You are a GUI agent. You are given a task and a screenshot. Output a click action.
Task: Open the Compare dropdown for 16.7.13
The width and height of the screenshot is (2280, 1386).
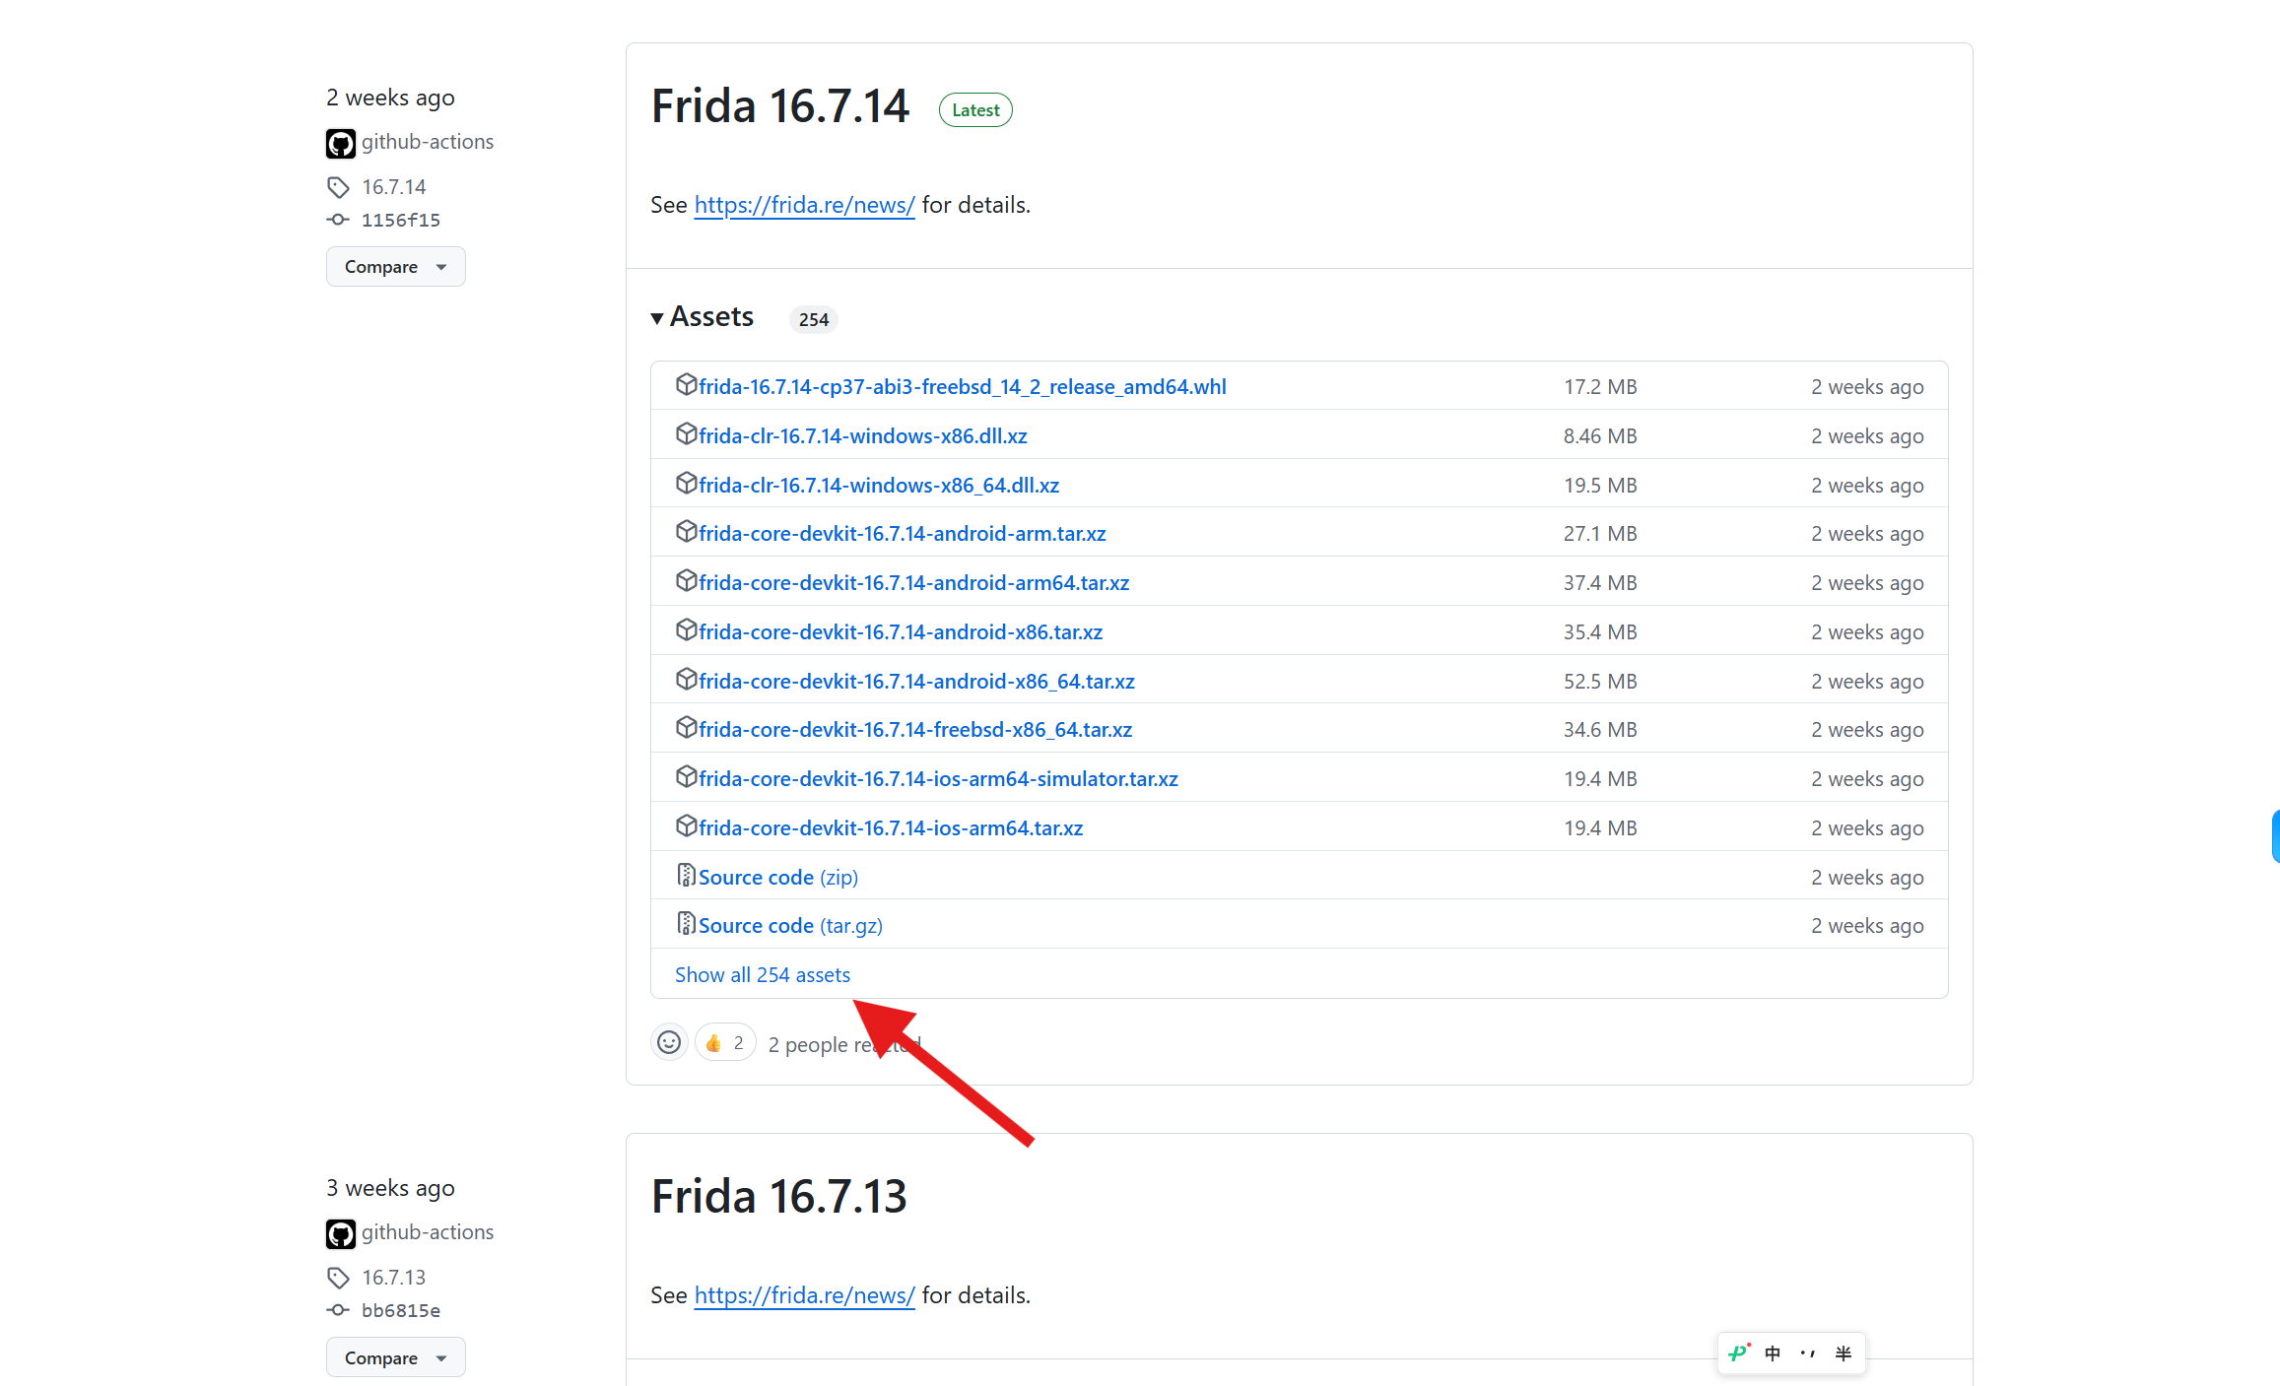tap(396, 1357)
